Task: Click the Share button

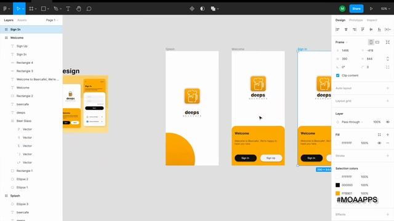Action: click(x=356, y=9)
